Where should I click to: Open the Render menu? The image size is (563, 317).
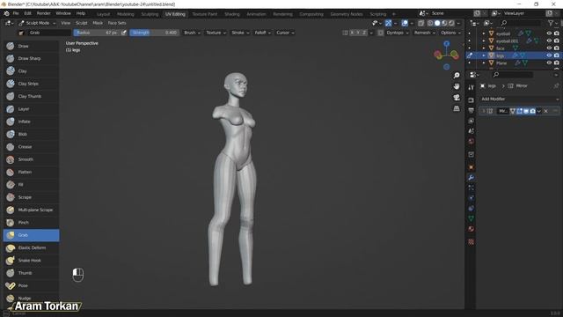(43, 13)
